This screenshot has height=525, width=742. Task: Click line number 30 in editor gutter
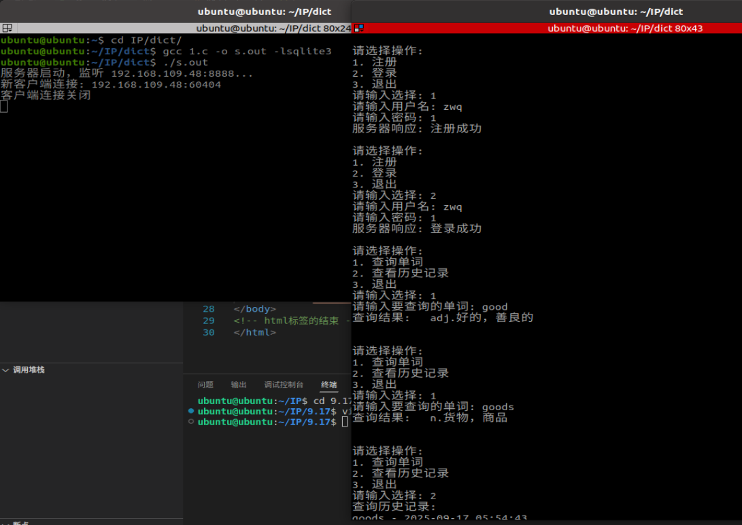[209, 333]
